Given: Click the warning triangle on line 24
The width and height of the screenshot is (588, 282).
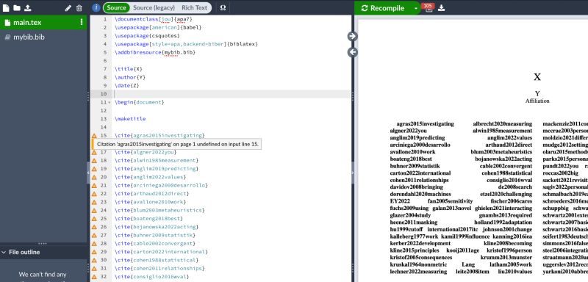Looking at the screenshot, I should (x=94, y=211).
